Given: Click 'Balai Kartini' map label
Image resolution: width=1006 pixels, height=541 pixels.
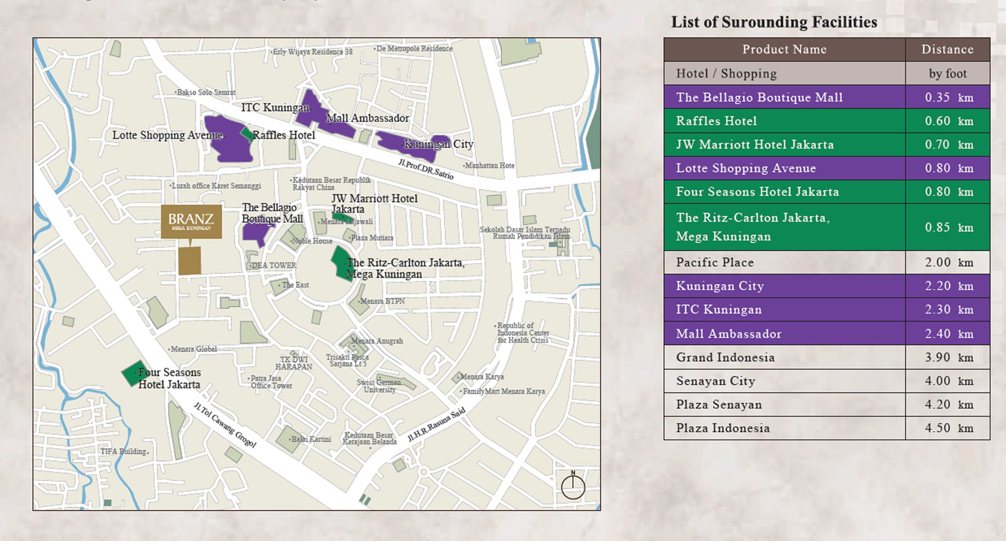Looking at the screenshot, I should point(311,439).
